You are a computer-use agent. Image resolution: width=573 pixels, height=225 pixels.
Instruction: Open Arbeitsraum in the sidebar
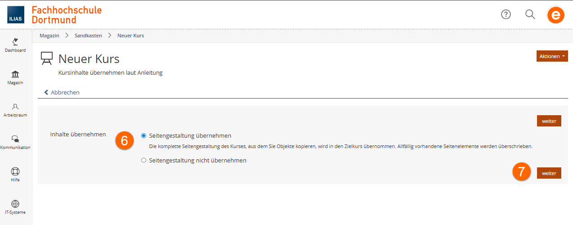[15, 110]
